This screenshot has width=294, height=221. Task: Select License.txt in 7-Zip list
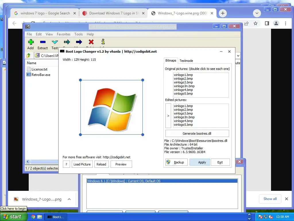[x=37, y=69]
